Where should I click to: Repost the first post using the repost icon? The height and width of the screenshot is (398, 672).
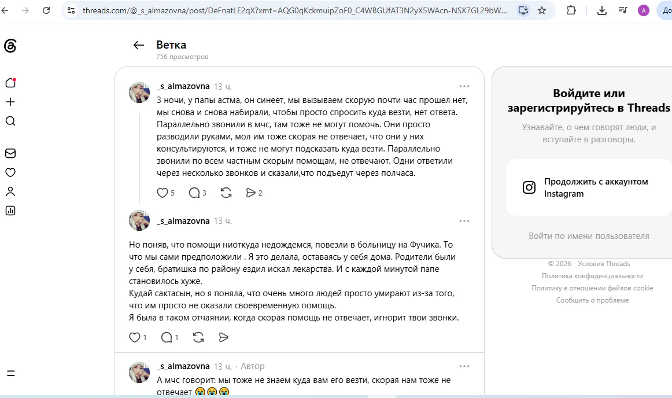[226, 193]
